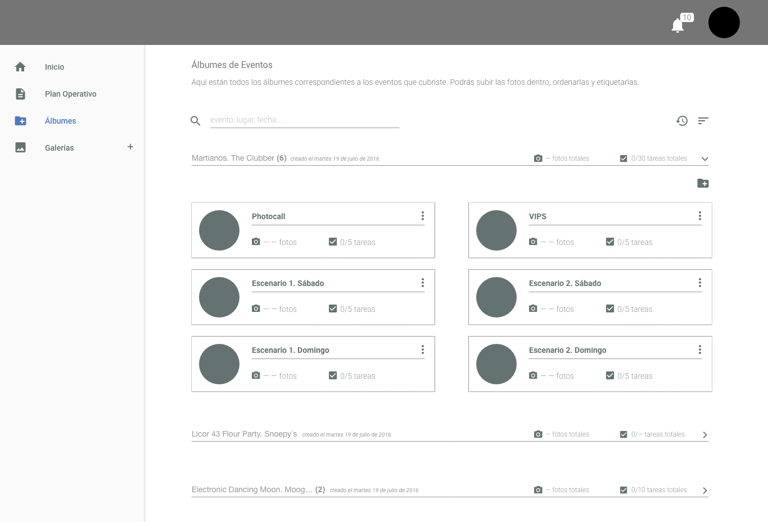The width and height of the screenshot is (768, 522).
Task: Open the VIPS album title
Action: pos(537,216)
